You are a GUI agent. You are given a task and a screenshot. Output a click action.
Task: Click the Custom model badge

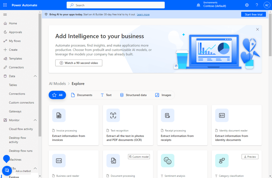139,157
